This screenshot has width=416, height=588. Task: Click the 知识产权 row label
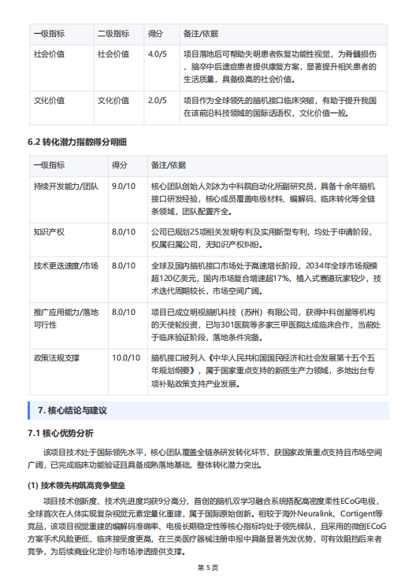49,232
